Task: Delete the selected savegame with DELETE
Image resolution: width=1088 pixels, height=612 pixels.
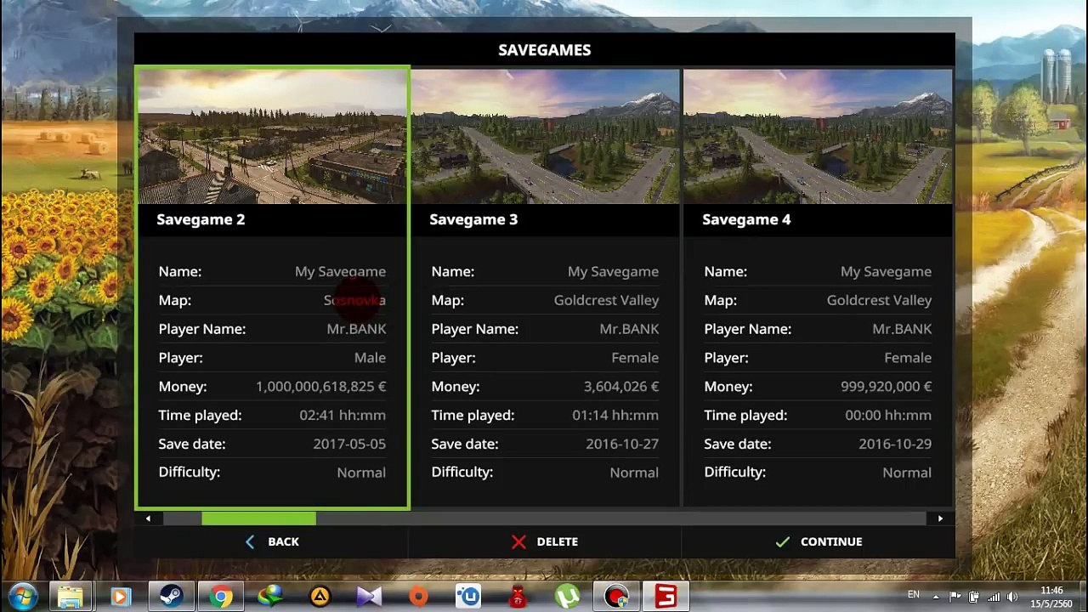Action: coord(545,541)
